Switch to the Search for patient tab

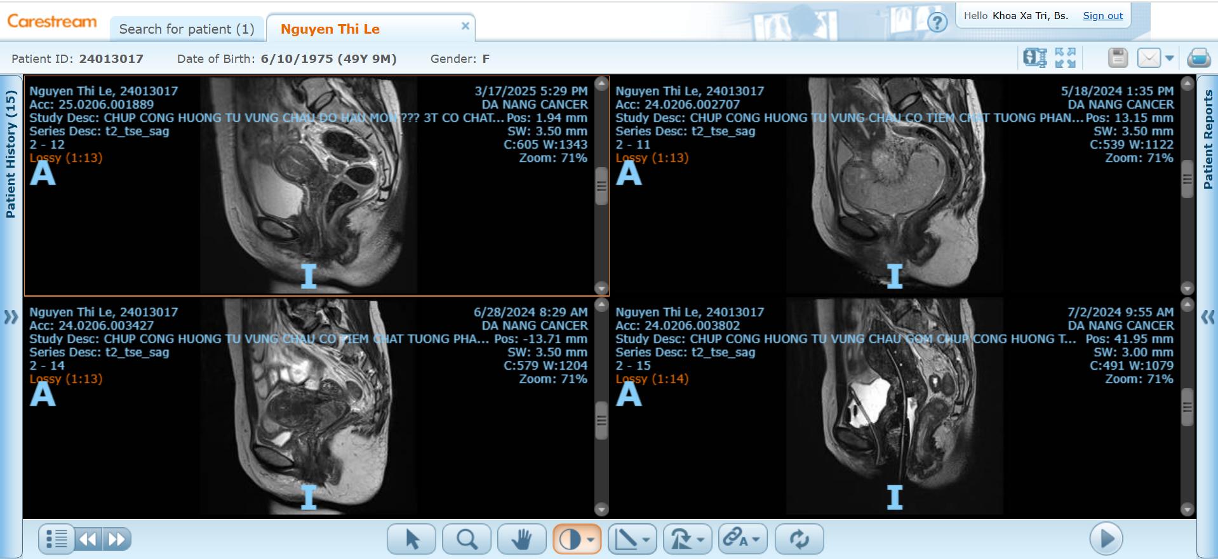click(x=187, y=29)
